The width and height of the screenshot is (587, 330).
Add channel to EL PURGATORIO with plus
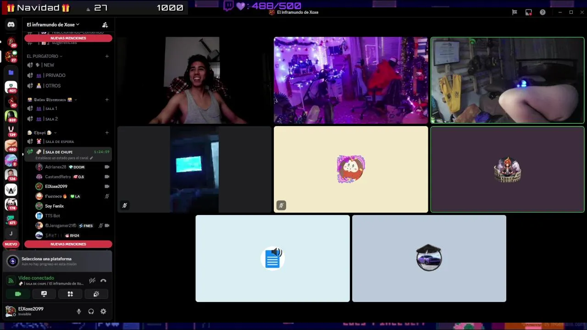coord(107,56)
